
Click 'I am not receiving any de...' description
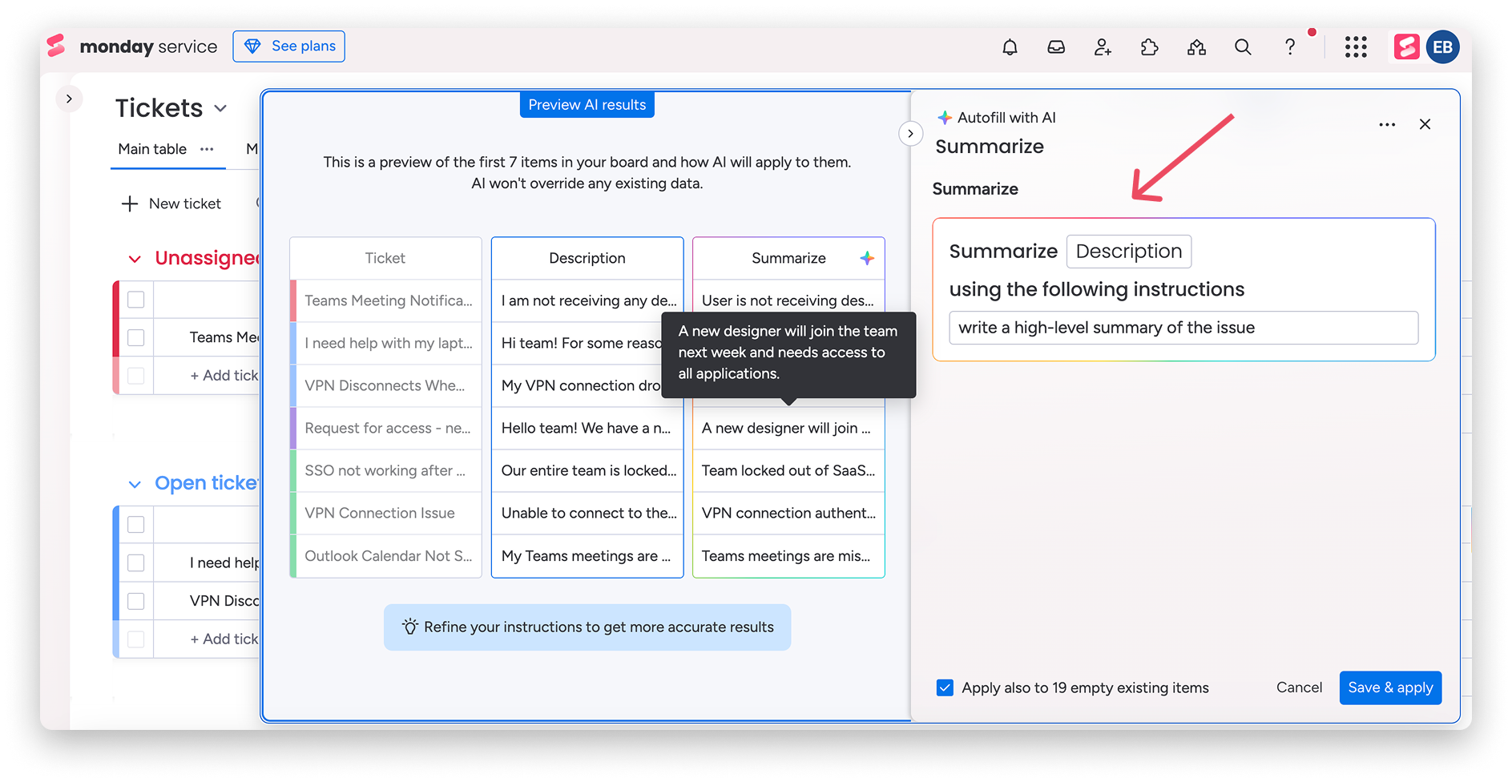[587, 300]
